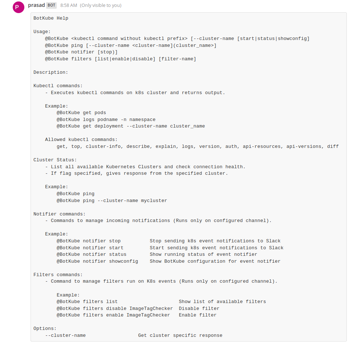Click the "Show list of available filters" text
This screenshot has width=353, height=347.
pos(222,302)
